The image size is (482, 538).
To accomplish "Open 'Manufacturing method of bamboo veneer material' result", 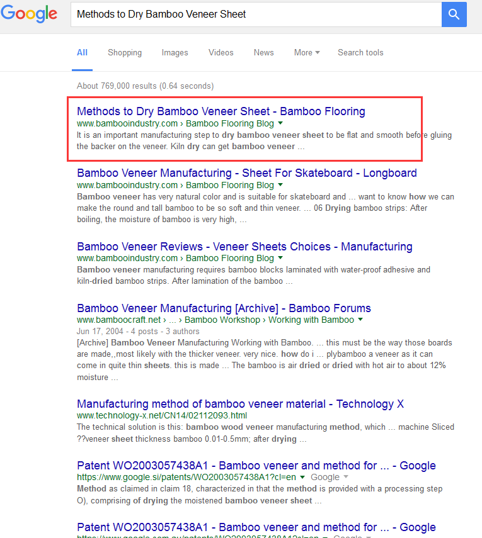I will [x=240, y=404].
